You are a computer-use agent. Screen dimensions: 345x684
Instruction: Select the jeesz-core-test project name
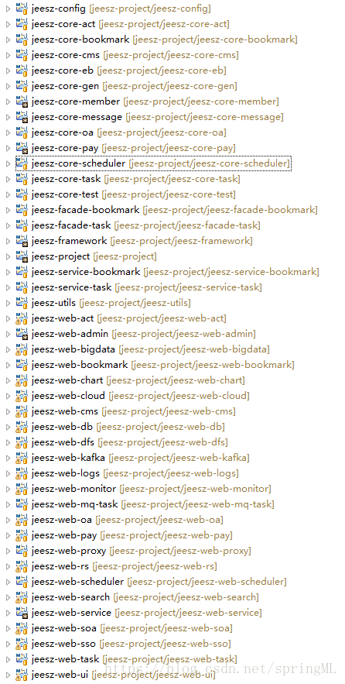click(65, 194)
